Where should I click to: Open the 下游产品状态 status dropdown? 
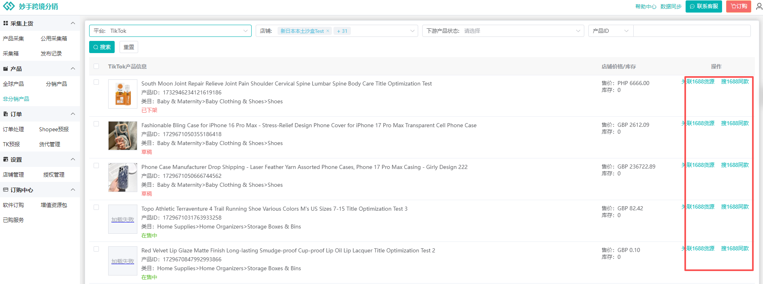pos(503,31)
